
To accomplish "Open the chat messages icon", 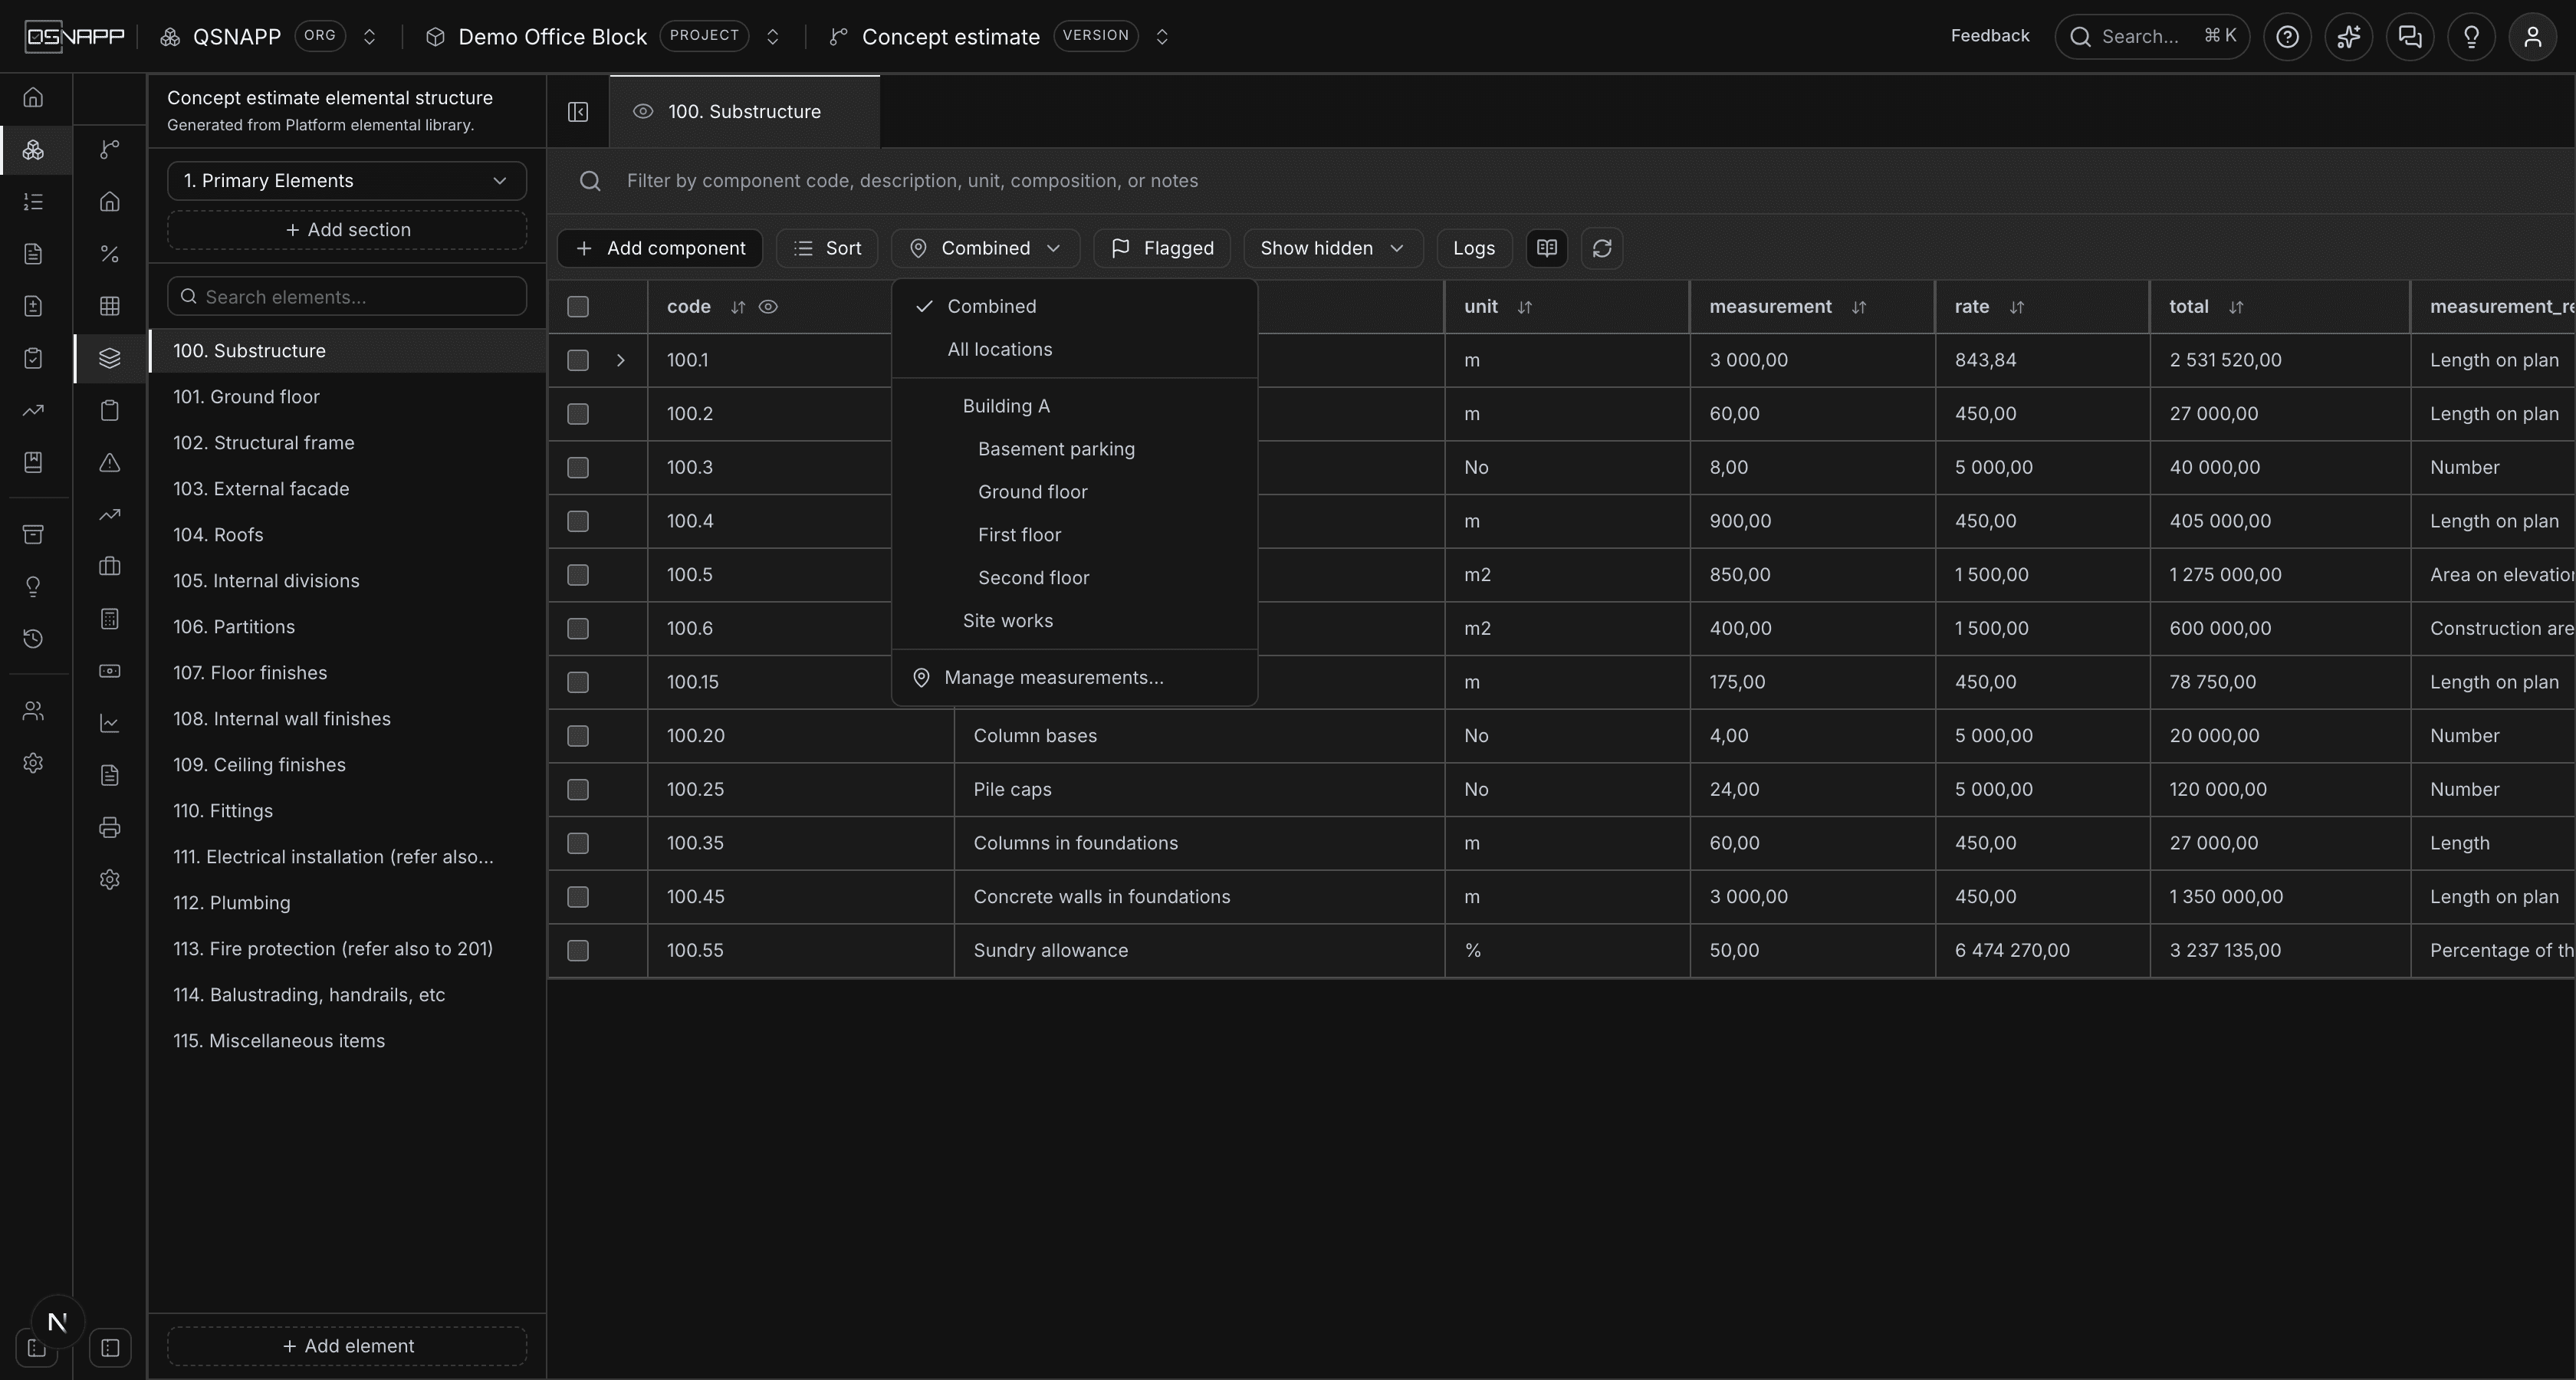I will 2410,37.
